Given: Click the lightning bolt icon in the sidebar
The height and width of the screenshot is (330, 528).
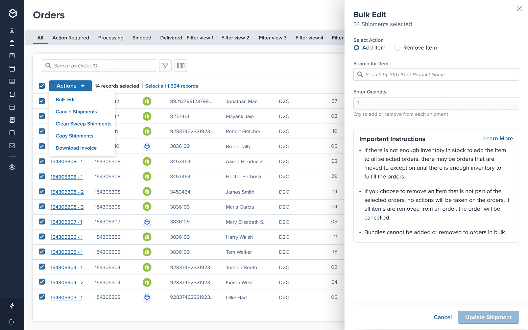Looking at the screenshot, I should [x=12, y=306].
